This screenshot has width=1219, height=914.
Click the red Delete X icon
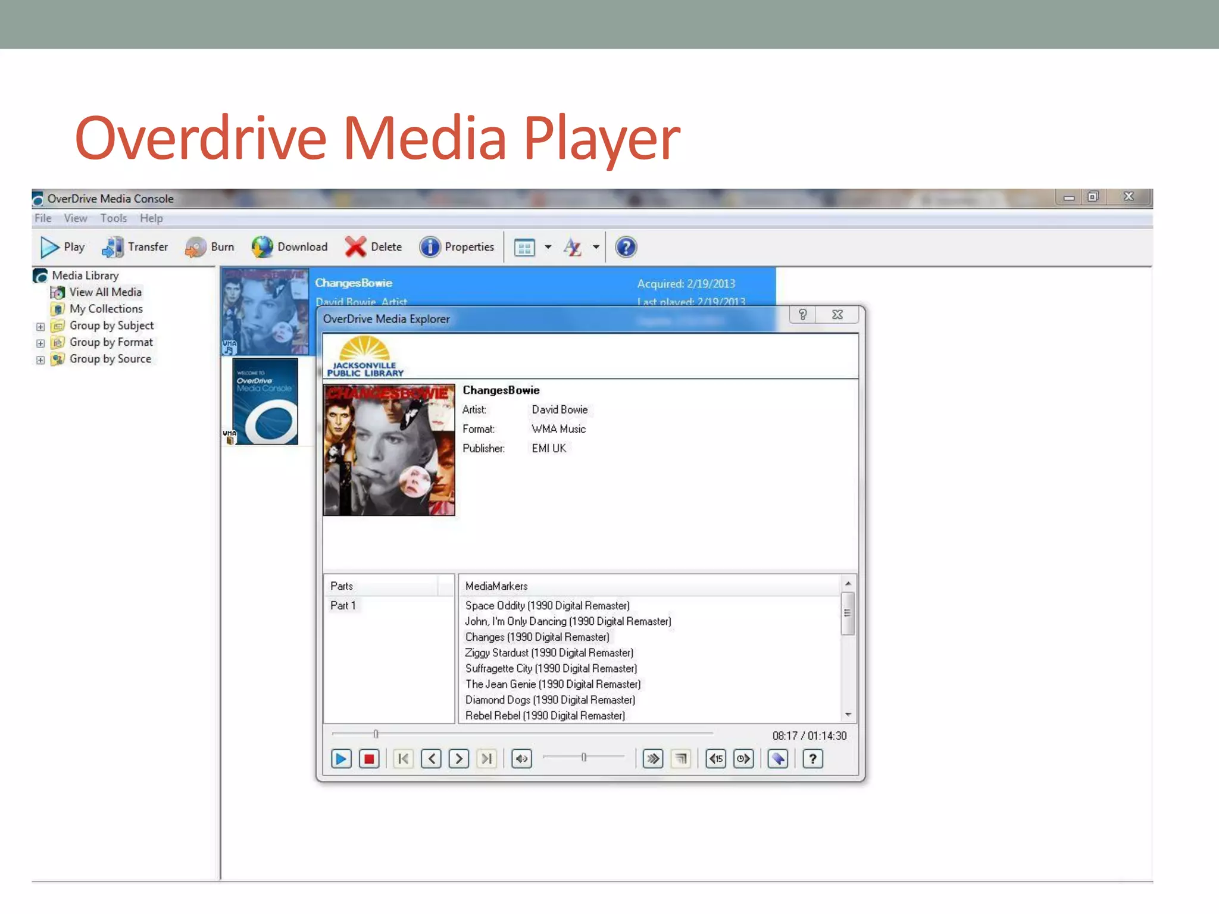pos(355,247)
